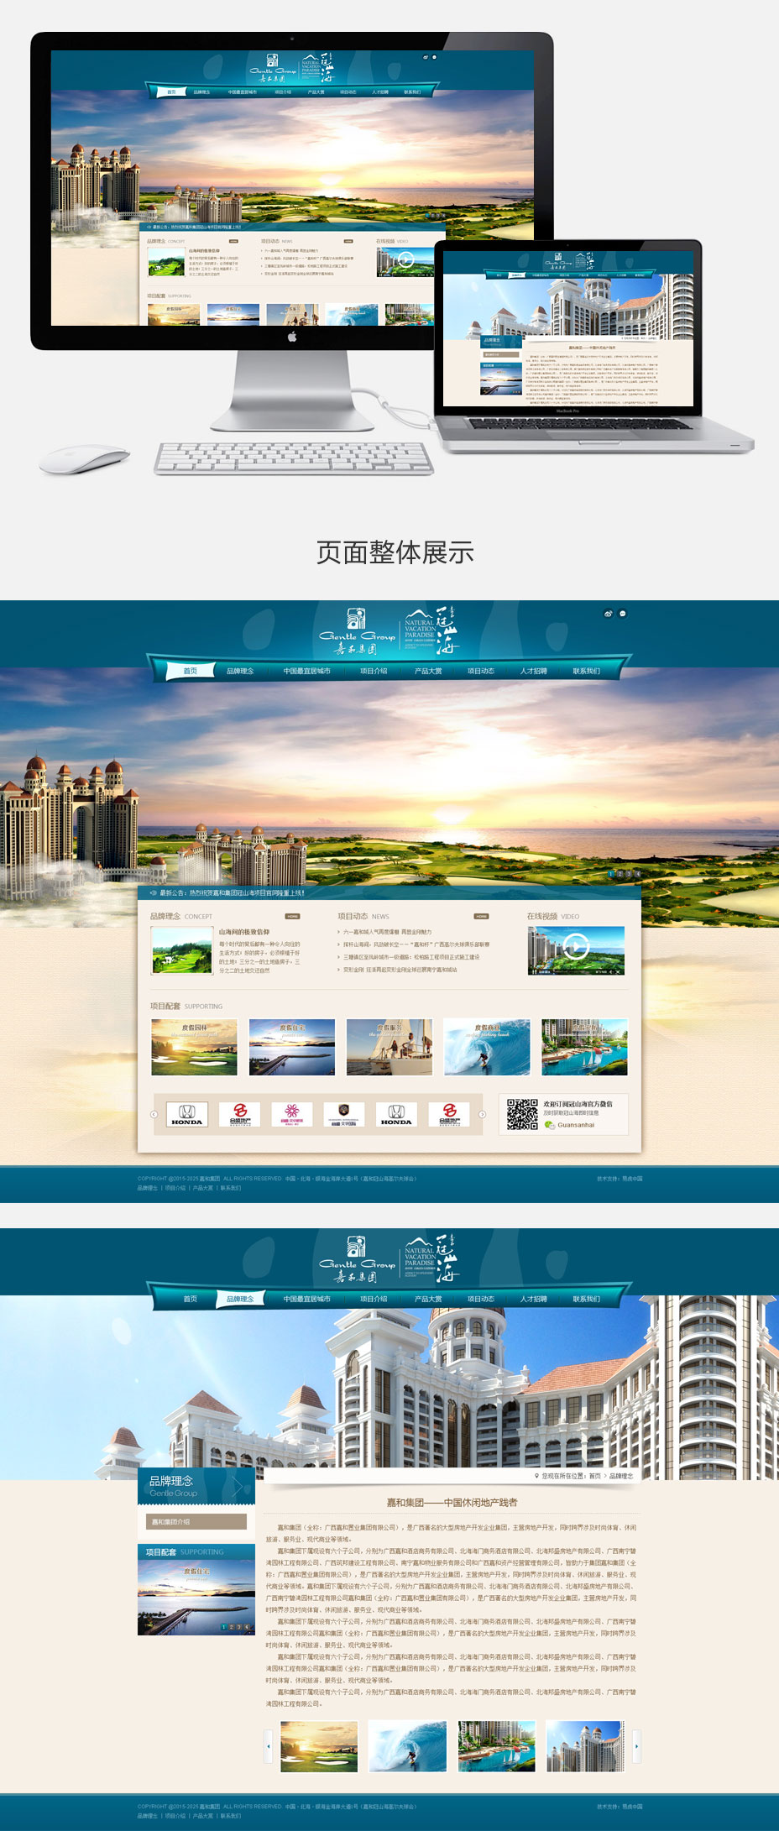Select 嘉和集团介绍 in the sidebar menu
Viewport: 779px width, 1831px height.
(196, 1521)
